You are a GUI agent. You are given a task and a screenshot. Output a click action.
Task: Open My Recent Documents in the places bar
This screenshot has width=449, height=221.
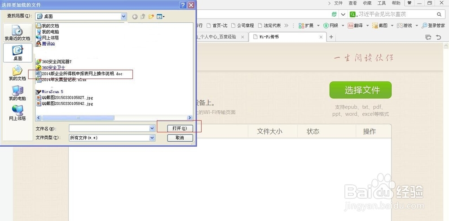[x=18, y=33]
